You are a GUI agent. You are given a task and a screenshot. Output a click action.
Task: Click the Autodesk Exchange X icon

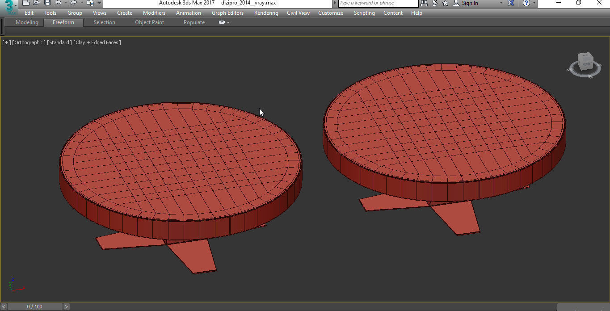(x=511, y=3)
